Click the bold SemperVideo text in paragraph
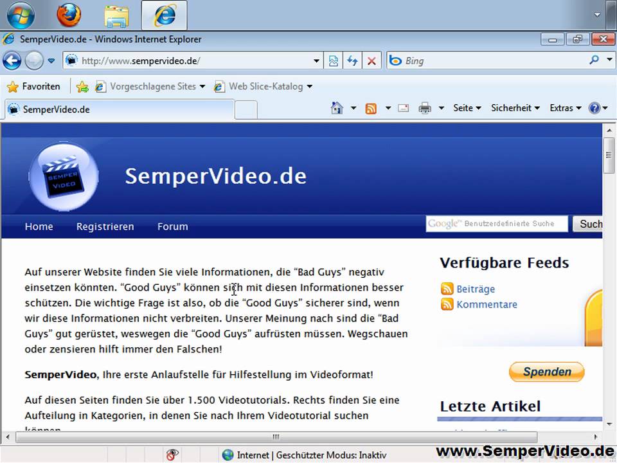Image resolution: width=617 pixels, height=463 pixels. click(x=60, y=374)
